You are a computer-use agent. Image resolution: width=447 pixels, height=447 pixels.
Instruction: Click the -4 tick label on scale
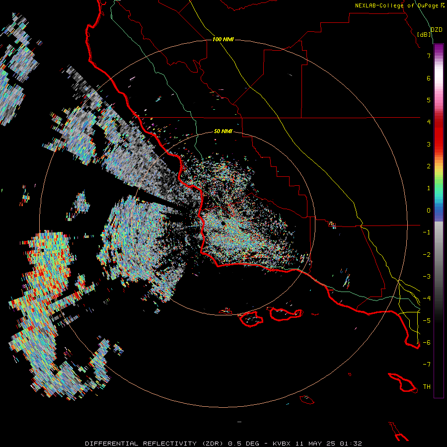[427, 298]
